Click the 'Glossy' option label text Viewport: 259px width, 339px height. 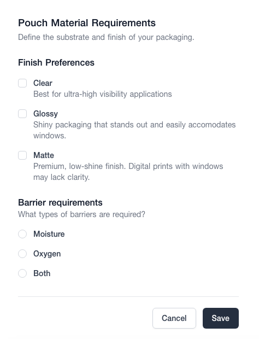[x=45, y=114]
